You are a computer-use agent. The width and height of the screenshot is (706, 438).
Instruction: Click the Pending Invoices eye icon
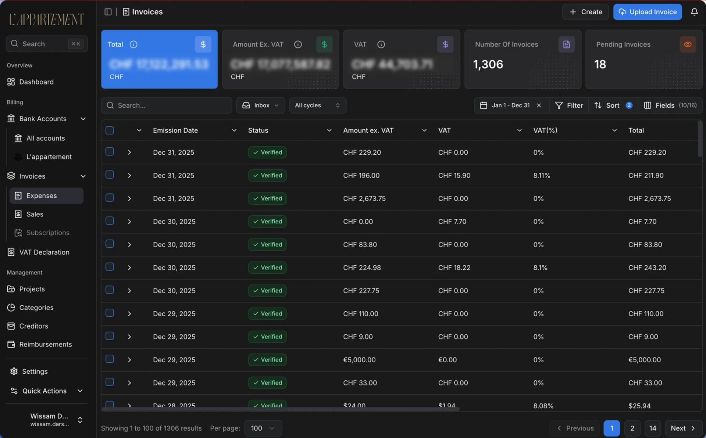click(x=687, y=44)
